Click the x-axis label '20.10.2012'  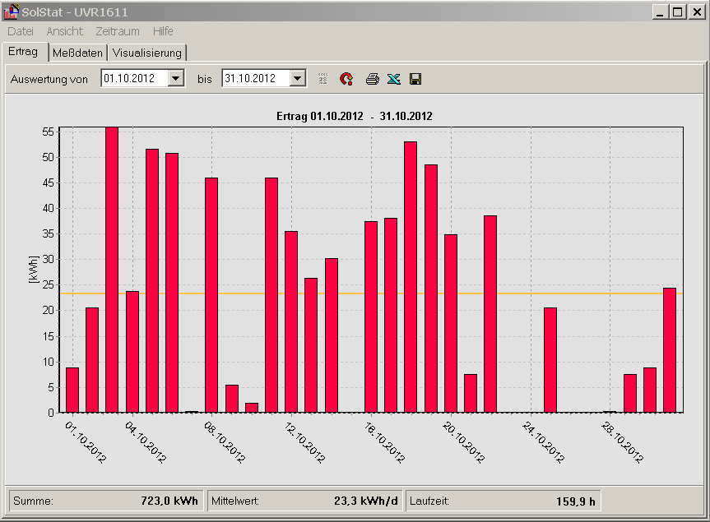(x=464, y=442)
